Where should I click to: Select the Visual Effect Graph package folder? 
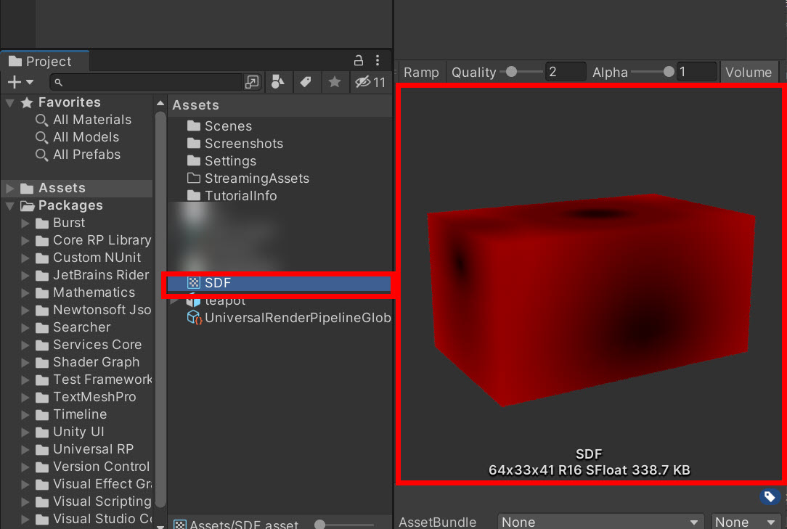click(x=94, y=484)
